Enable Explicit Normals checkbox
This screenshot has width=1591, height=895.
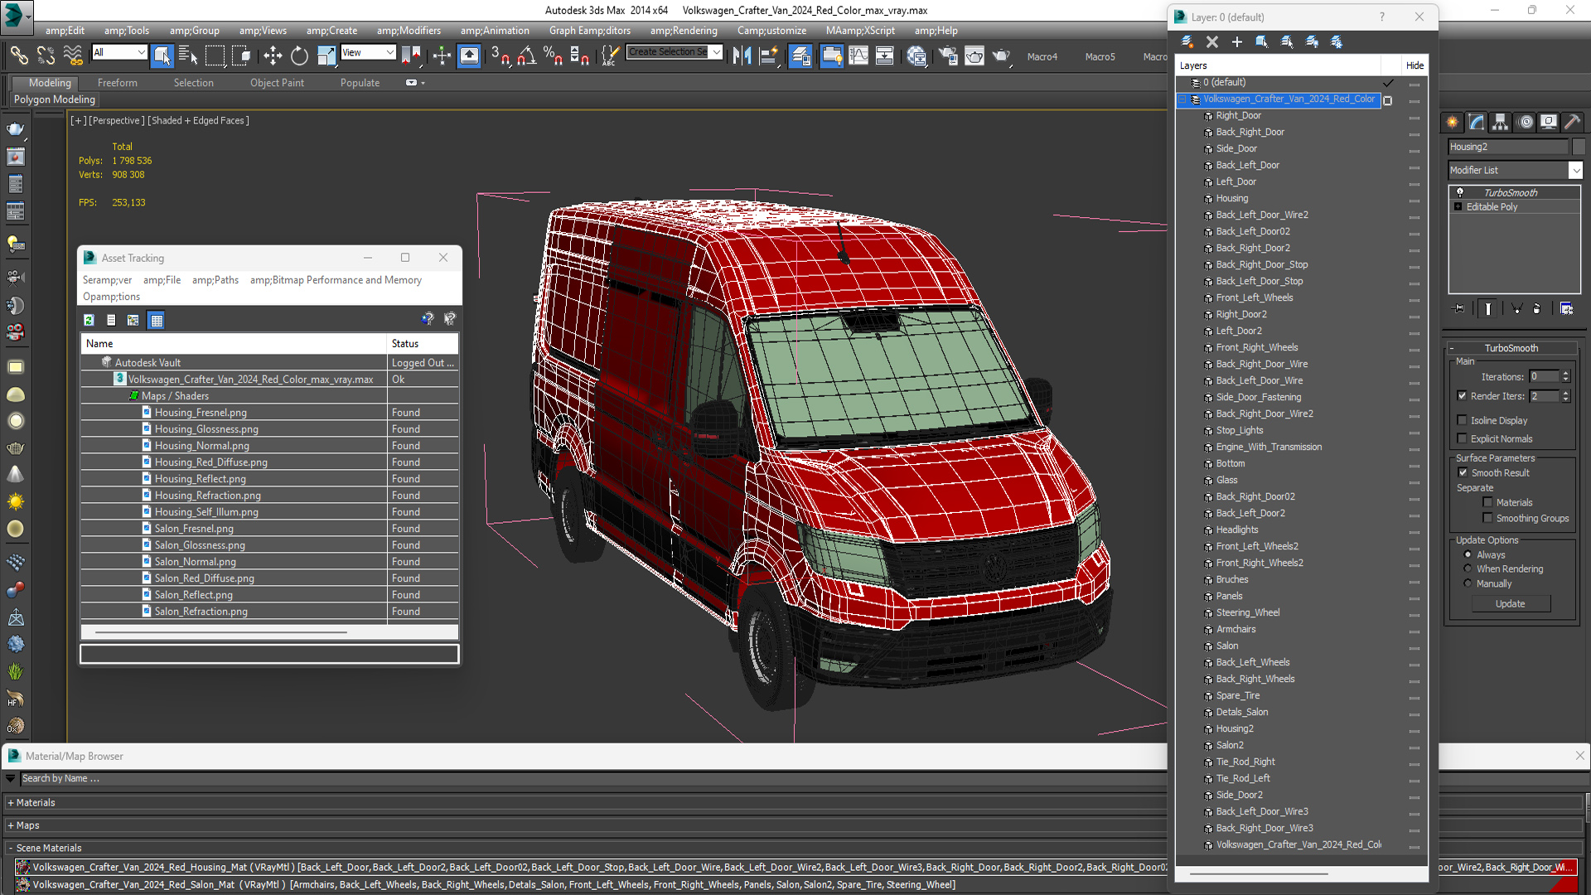[1463, 438]
